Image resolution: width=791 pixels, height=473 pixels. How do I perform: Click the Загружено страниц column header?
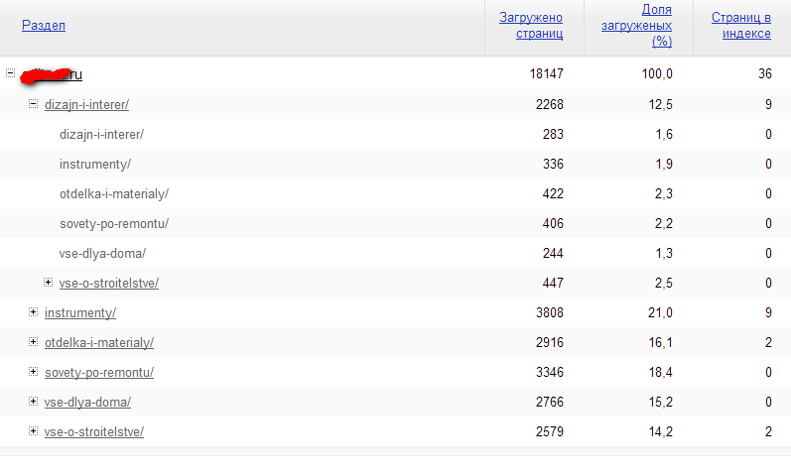tap(531, 26)
